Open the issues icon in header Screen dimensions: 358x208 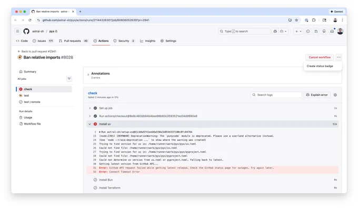308,31
